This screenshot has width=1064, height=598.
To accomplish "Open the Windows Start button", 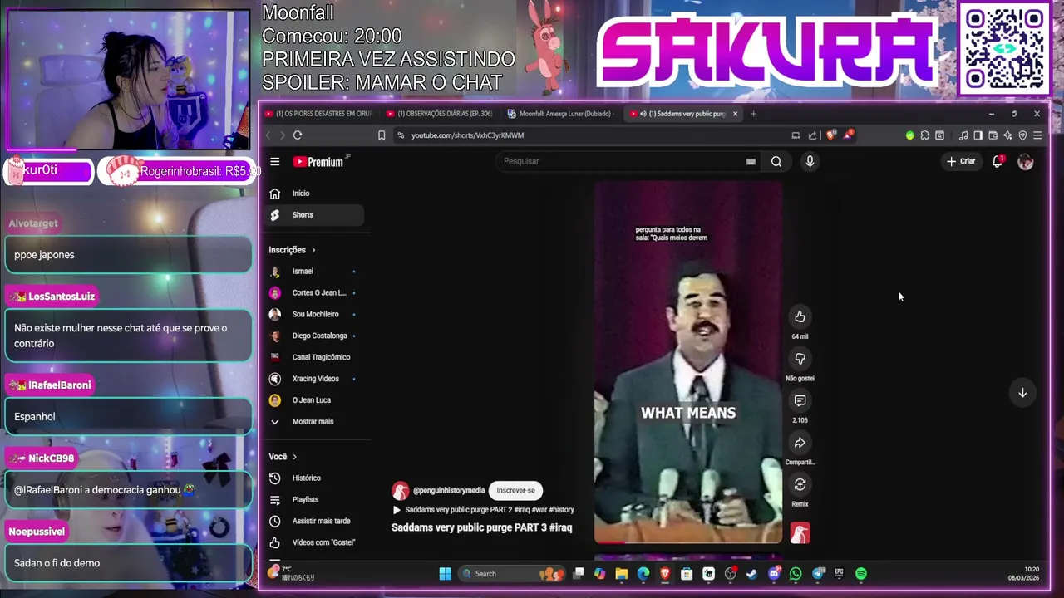I will (445, 574).
